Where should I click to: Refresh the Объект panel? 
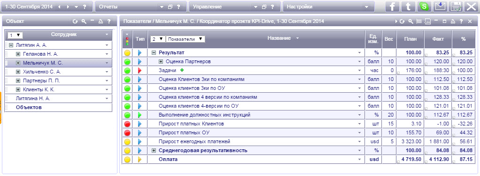pyautogui.click(x=75, y=22)
